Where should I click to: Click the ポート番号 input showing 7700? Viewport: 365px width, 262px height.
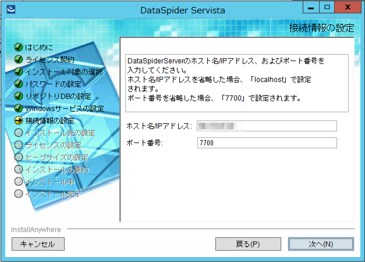pyautogui.click(x=266, y=143)
